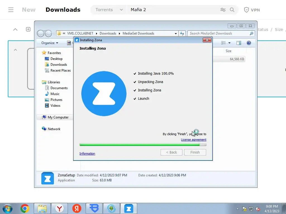Click the large Zona logo in installer

point(104,94)
